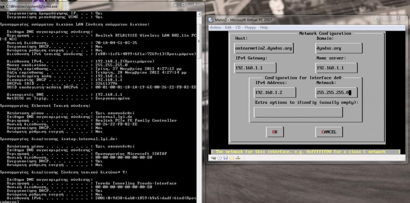
Task: Click the CD drive icon in Virtual PC status bar
Action: pyautogui.click(x=220, y=158)
